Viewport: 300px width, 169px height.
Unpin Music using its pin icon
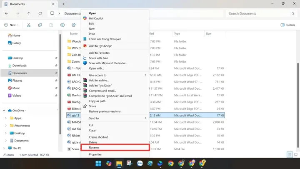[x=56, y=88]
